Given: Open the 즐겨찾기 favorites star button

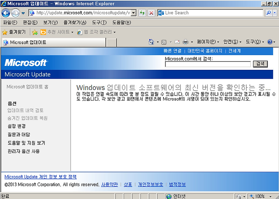Looking at the screenshot, I should pyautogui.click(x=14, y=32).
